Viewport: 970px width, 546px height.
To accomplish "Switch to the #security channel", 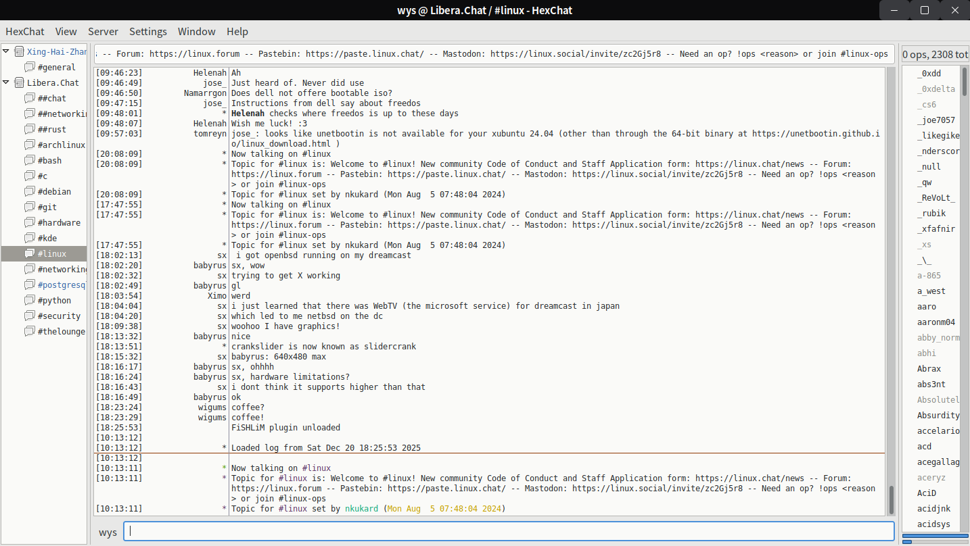I will point(59,316).
